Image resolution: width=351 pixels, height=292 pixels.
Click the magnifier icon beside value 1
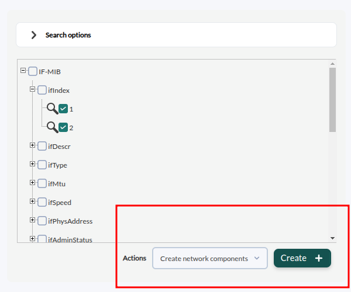coord(52,109)
